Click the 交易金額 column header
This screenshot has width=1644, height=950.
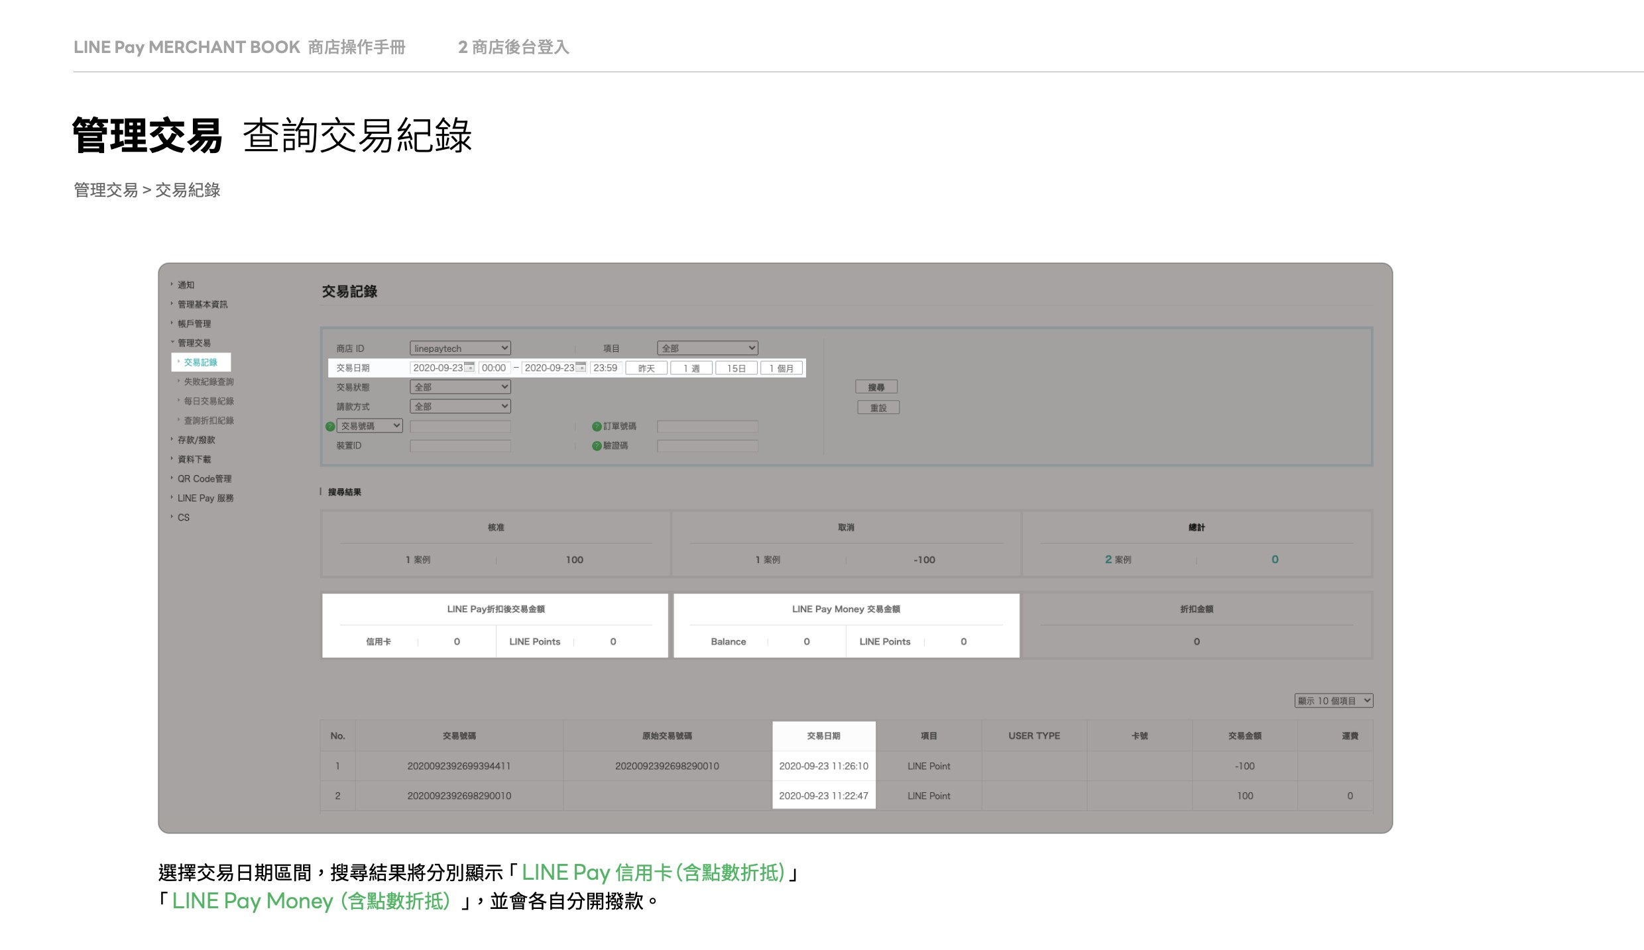(1245, 735)
